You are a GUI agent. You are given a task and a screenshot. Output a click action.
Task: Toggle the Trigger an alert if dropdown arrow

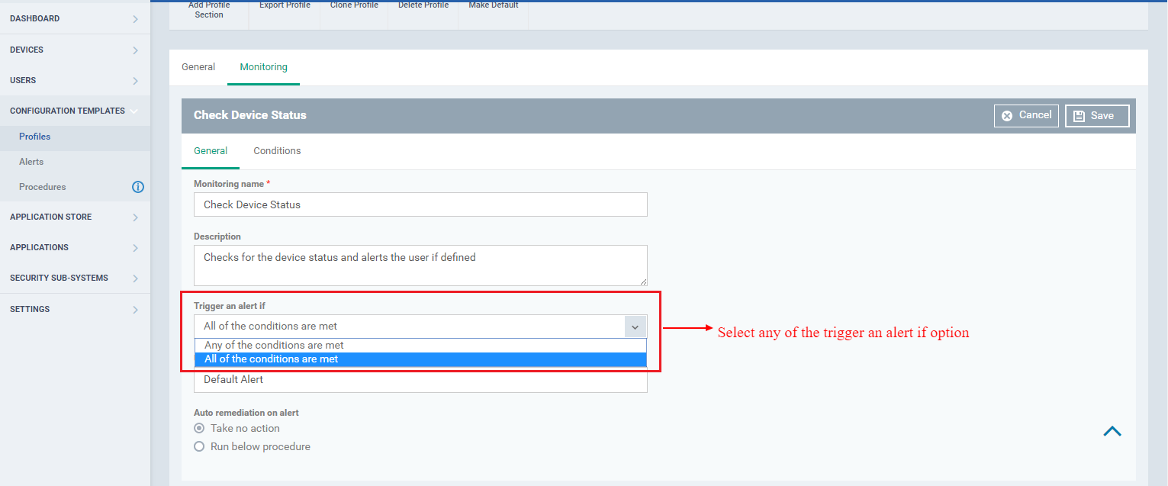635,327
